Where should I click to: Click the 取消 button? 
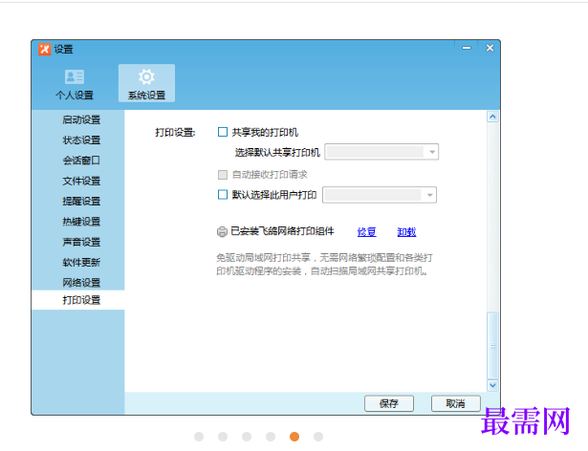[x=456, y=403]
